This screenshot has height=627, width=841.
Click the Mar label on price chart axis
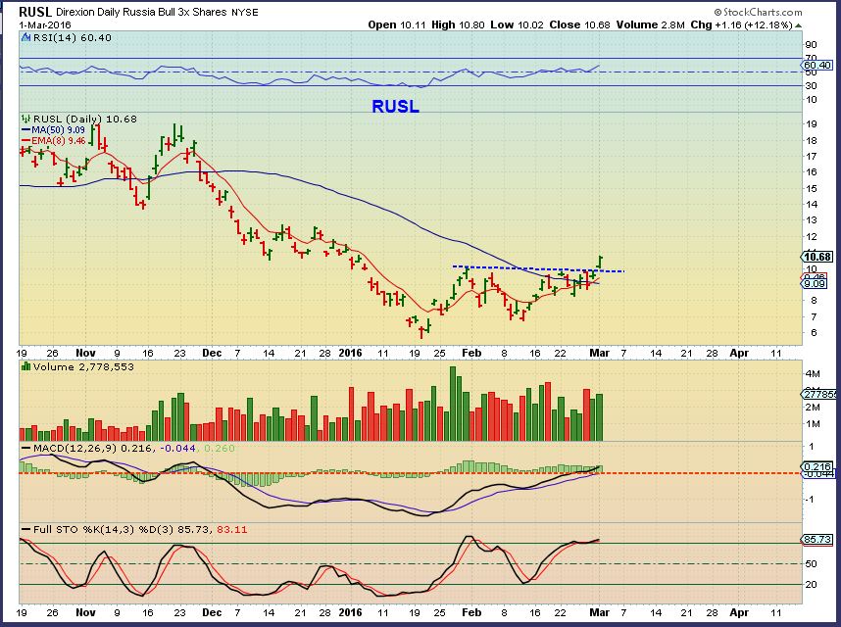(599, 353)
